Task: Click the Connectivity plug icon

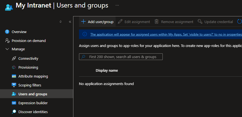Action: coord(14,59)
